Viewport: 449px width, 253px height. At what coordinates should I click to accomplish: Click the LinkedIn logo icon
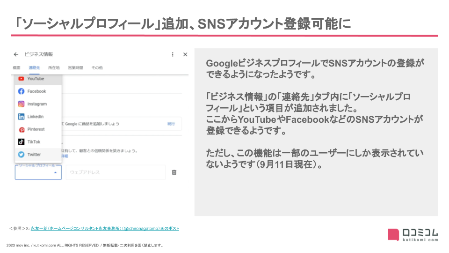[x=21, y=117]
